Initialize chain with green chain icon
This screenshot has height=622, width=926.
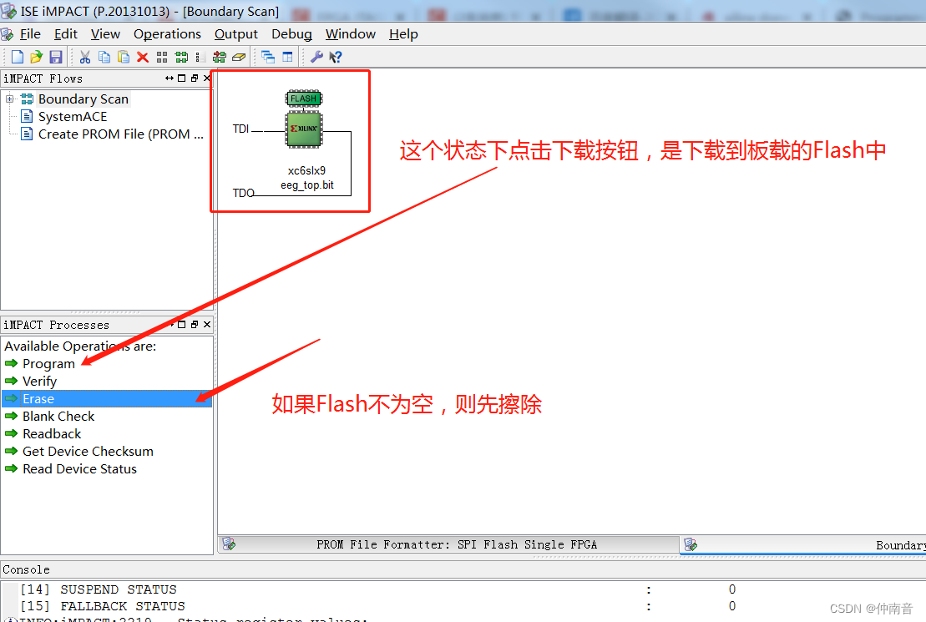click(x=181, y=57)
